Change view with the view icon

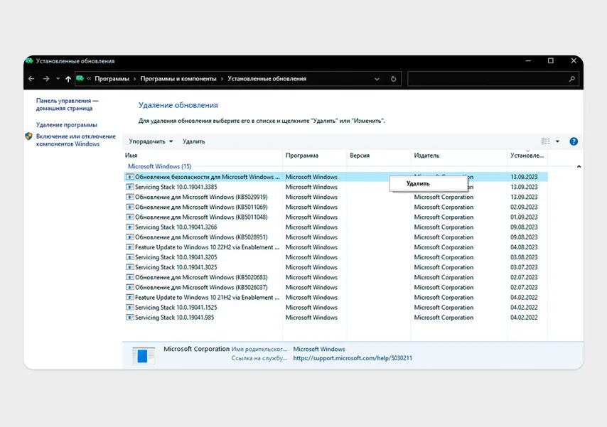(x=545, y=141)
